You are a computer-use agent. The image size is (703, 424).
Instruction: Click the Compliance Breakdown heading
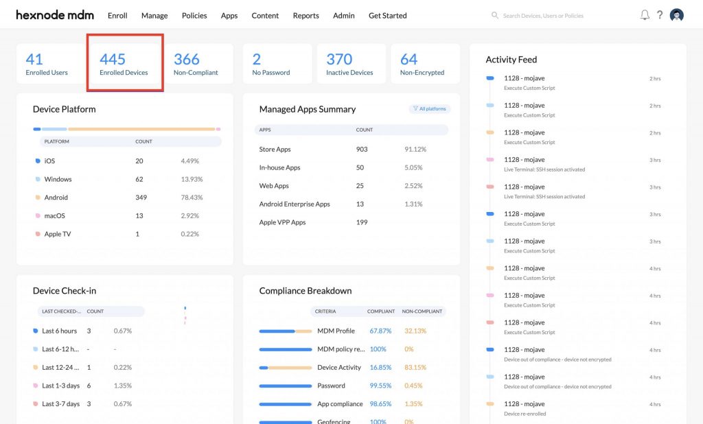click(306, 291)
